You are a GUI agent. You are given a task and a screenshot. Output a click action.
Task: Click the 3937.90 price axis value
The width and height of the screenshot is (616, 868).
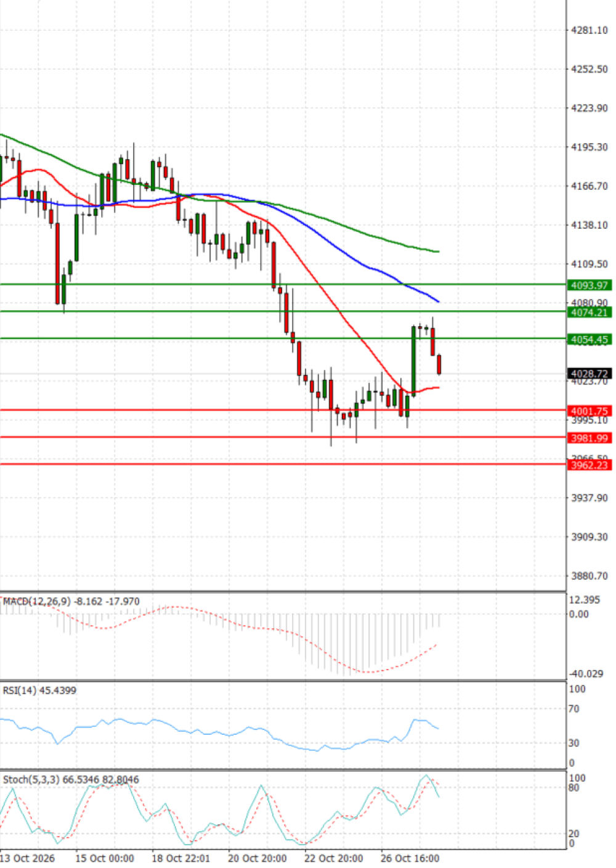pos(590,497)
